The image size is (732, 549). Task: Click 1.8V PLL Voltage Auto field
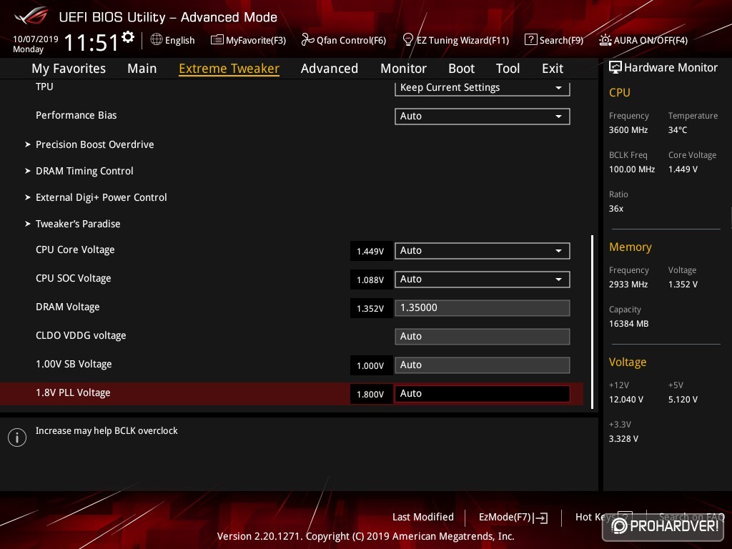coord(483,394)
